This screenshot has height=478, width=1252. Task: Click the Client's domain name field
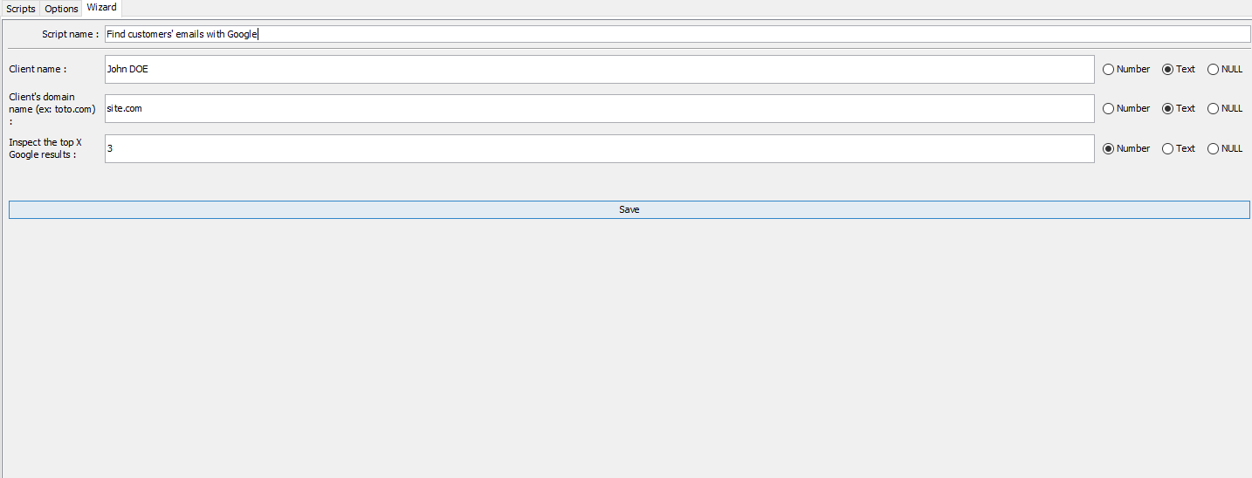coord(599,109)
